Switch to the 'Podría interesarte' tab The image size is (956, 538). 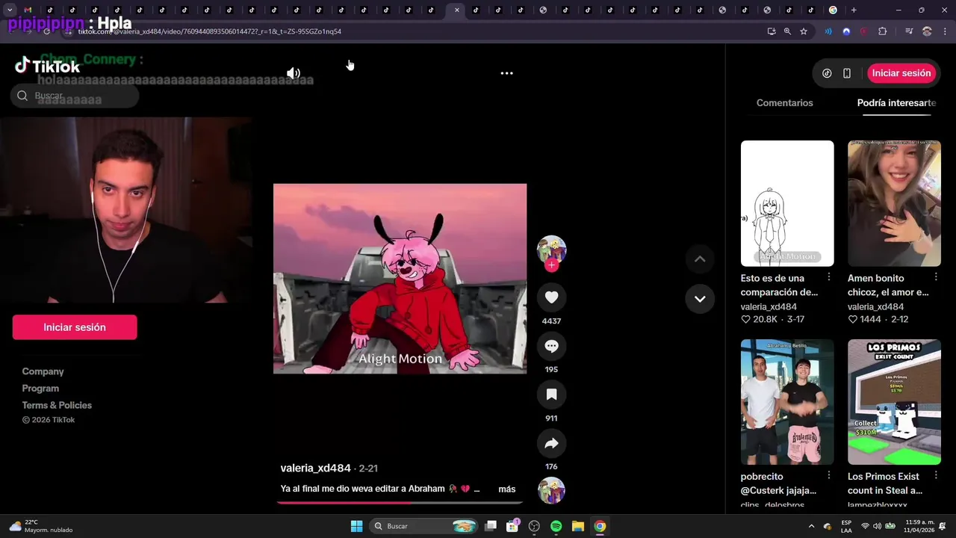pyautogui.click(x=896, y=103)
